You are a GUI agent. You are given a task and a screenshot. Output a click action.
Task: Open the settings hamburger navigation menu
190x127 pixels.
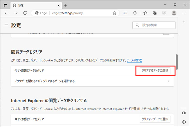(x=6, y=25)
